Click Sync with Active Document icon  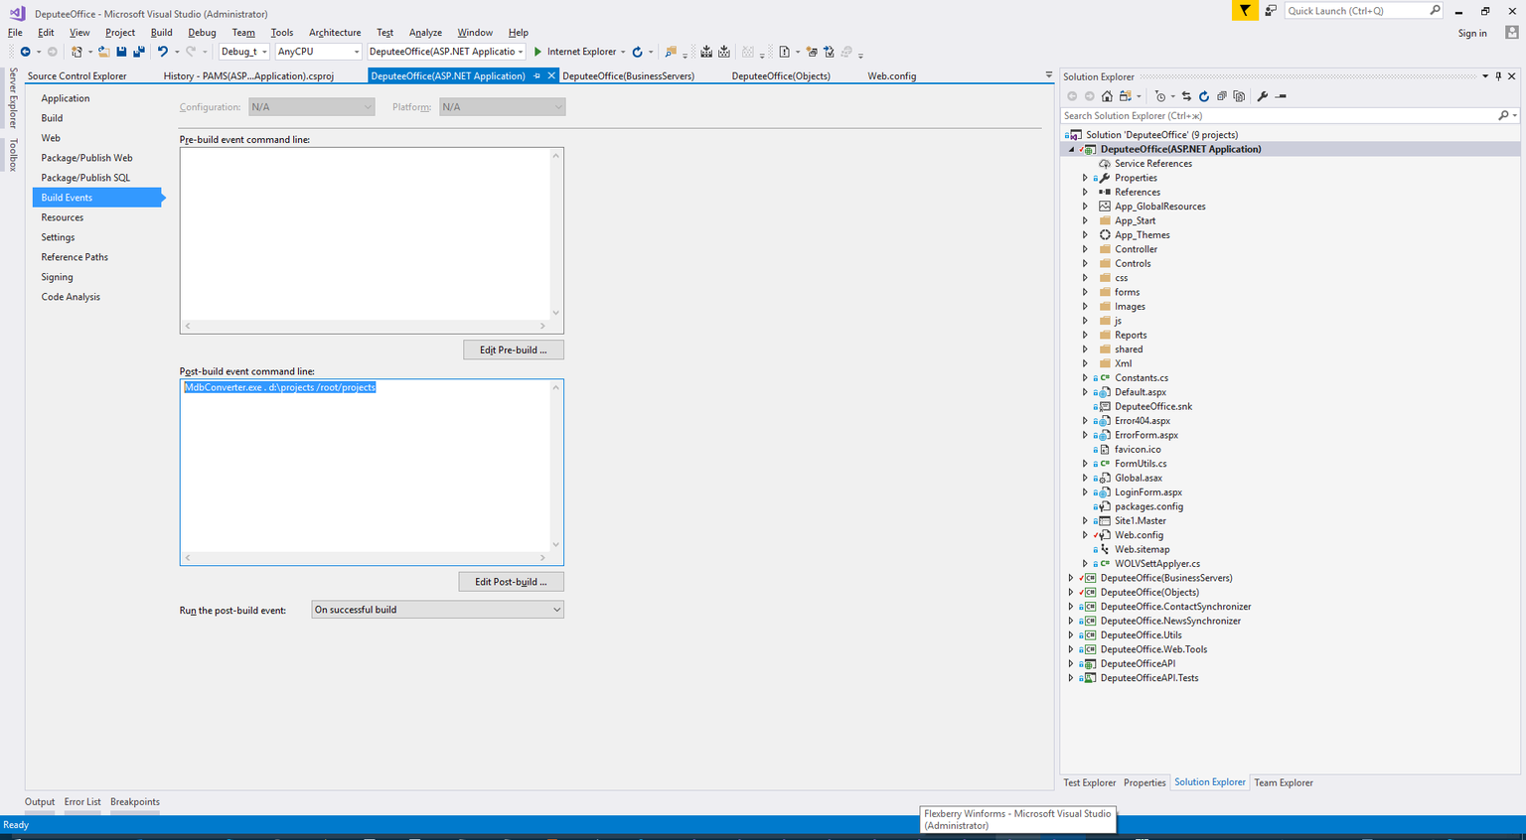click(1186, 96)
